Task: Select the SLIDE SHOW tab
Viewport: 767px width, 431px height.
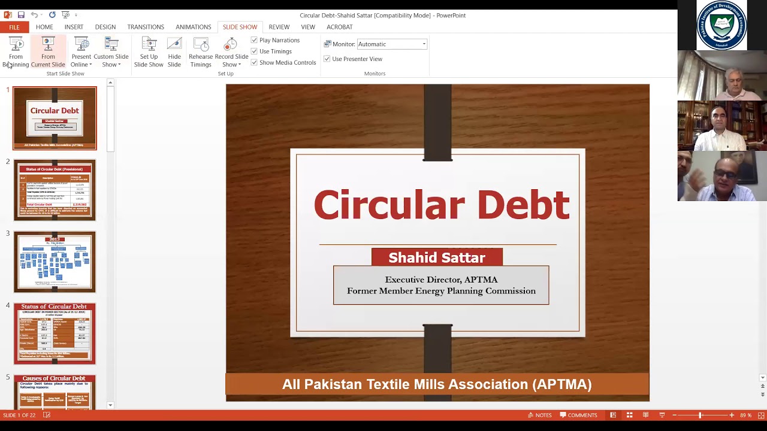Action: [x=240, y=27]
